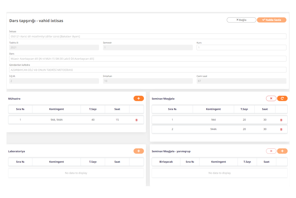The image size is (296, 198).
Task: Click the X button in yarımqrup panel
Action: coord(271,151)
